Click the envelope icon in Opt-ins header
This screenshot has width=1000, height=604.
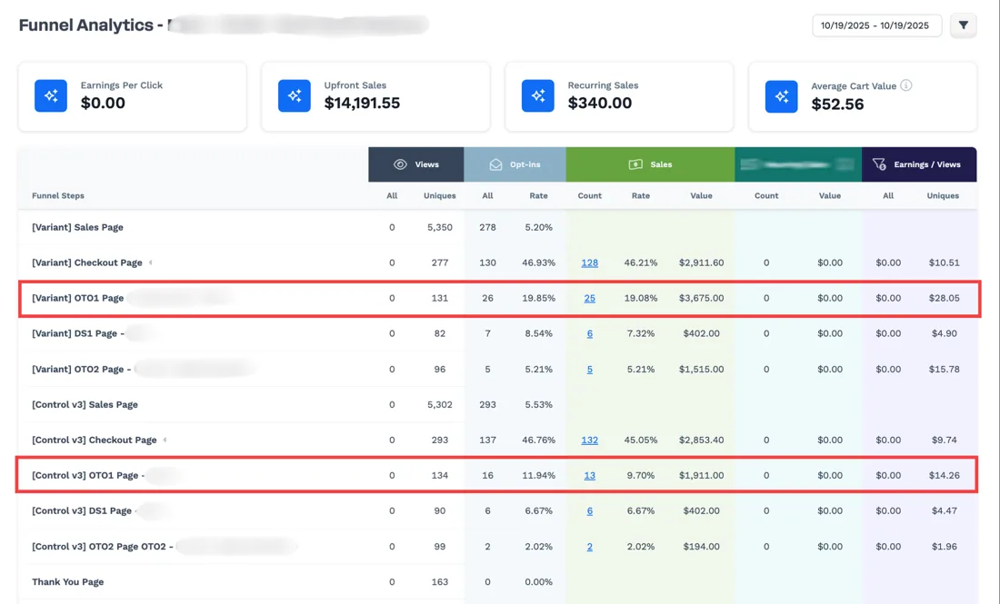point(495,164)
